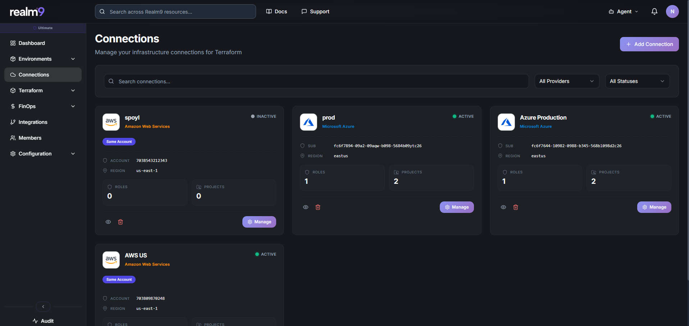Click the AWS logo on the spoyl card

(x=111, y=122)
